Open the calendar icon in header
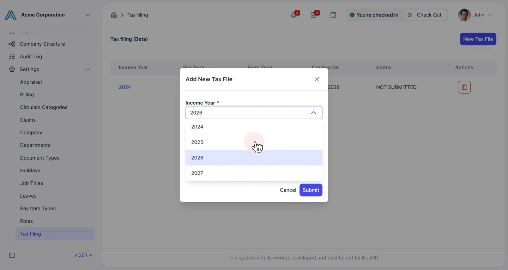Screen dimensions: 508x270 333,15
